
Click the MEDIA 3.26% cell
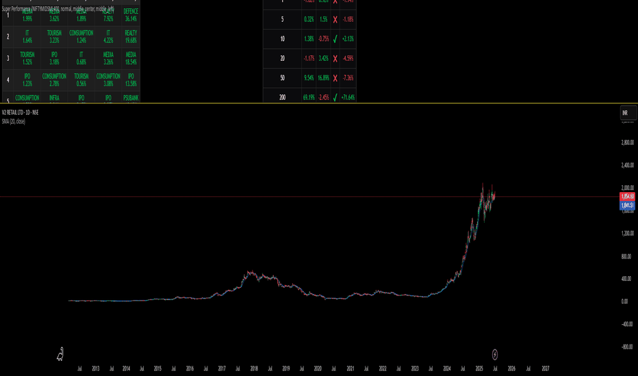108,58
